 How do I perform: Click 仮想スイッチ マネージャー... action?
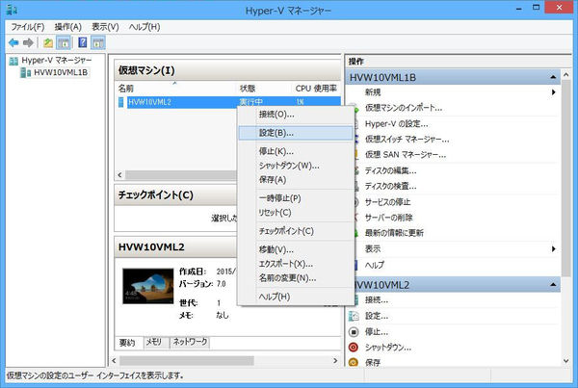407,140
